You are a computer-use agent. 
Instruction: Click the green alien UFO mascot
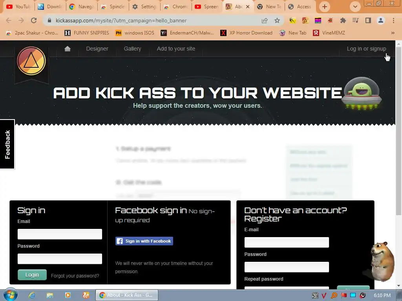pos(362,93)
